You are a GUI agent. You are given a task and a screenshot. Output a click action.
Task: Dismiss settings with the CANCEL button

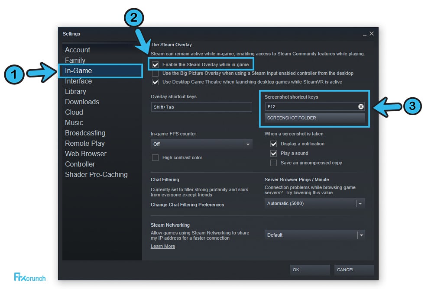coord(354,270)
